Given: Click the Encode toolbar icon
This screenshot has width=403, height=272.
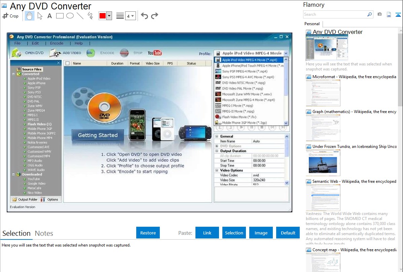Looking at the screenshot, I should (91, 53).
